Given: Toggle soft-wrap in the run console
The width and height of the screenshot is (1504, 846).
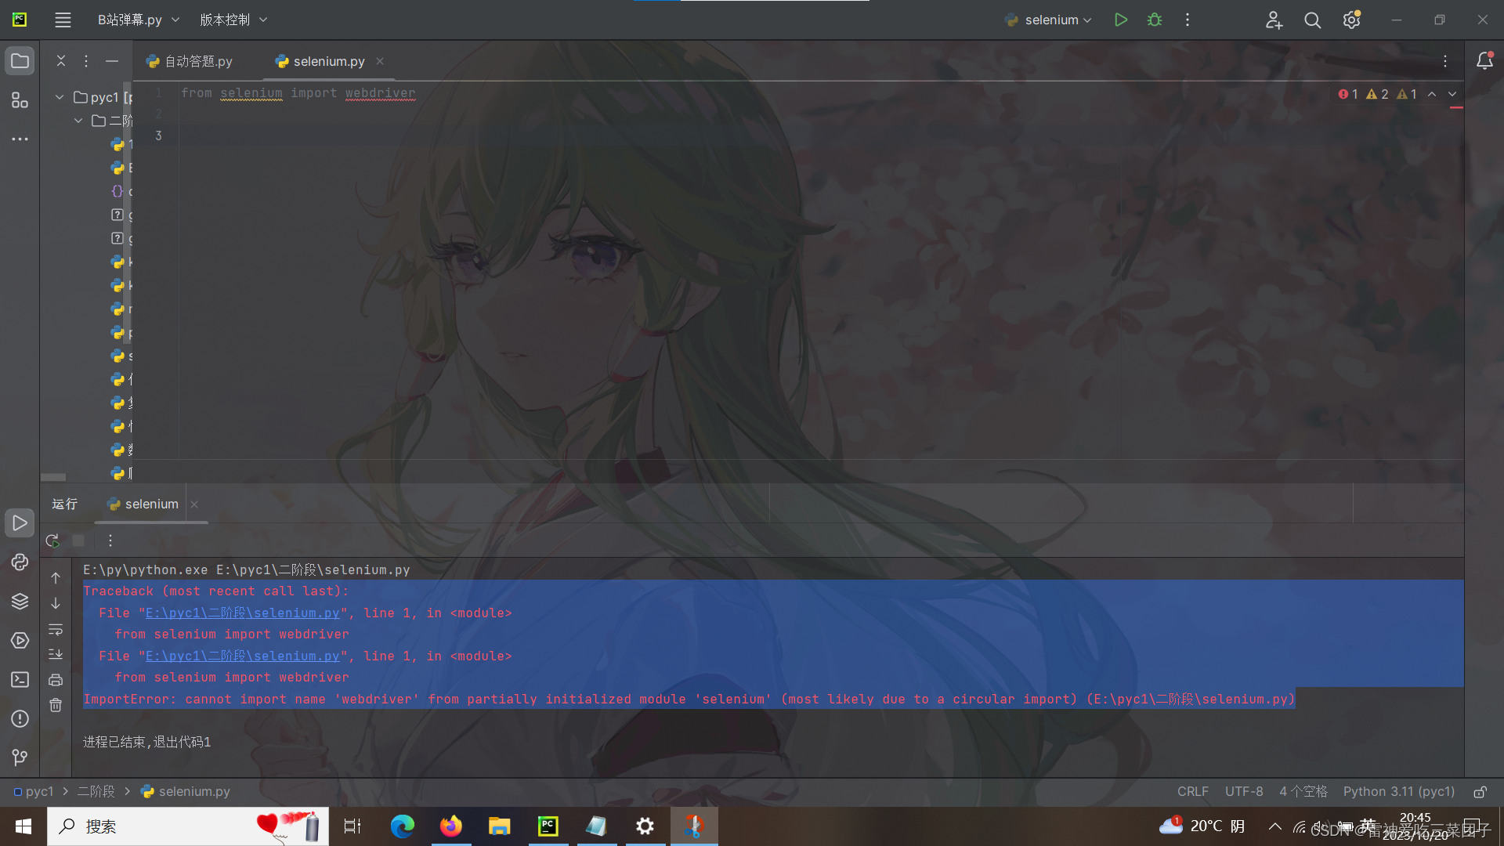Looking at the screenshot, I should click(x=56, y=630).
